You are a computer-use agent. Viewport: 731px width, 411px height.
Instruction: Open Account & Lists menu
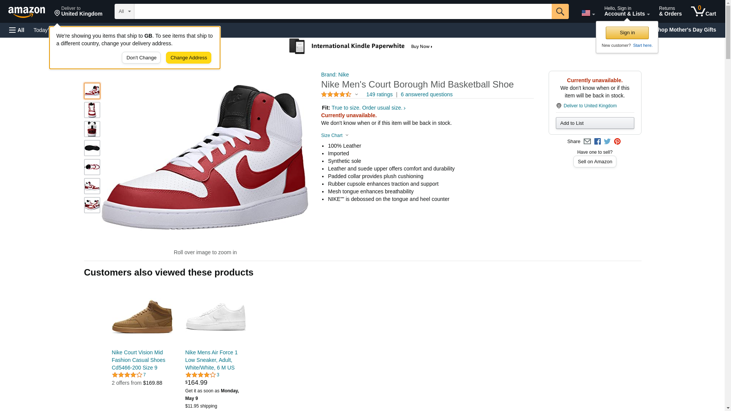click(627, 11)
